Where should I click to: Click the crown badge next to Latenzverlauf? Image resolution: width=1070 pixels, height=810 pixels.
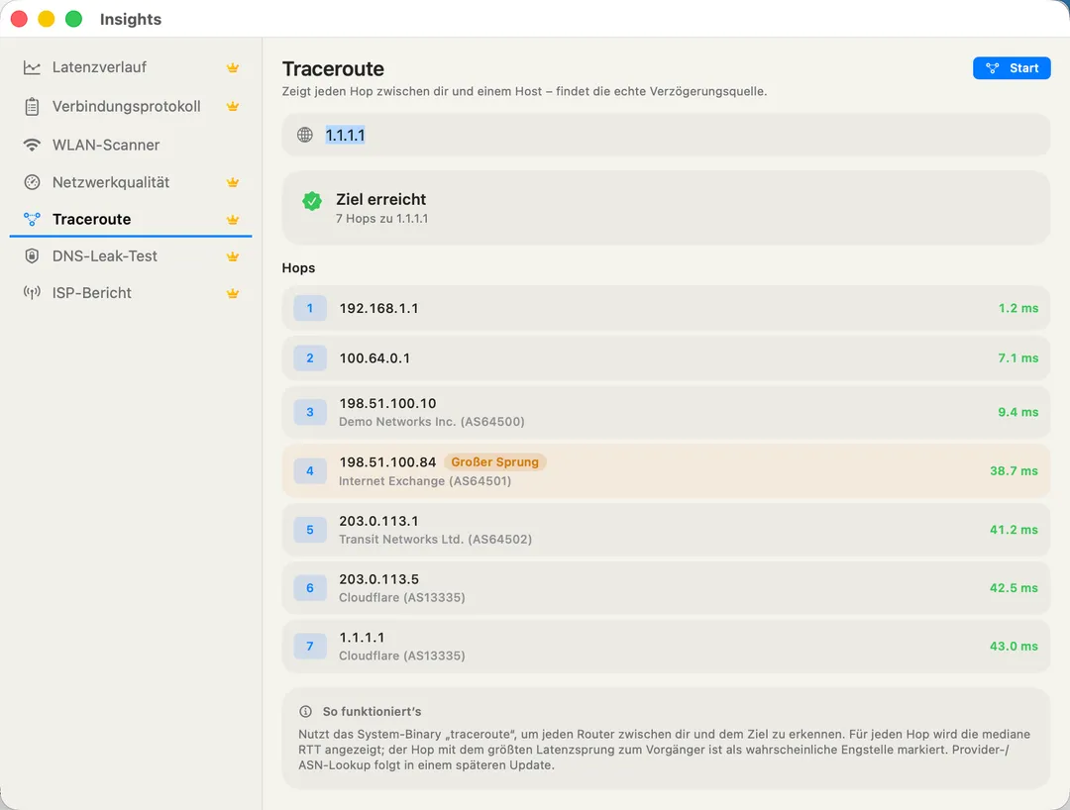233,67
